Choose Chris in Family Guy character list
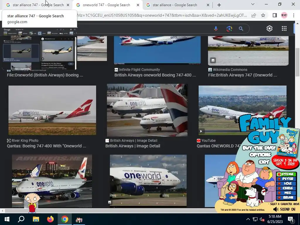300x225 pixels. (x=286, y=188)
